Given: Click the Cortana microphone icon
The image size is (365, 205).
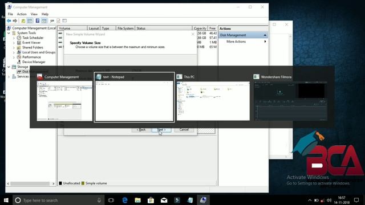Looking at the screenshot, I should [99, 200].
